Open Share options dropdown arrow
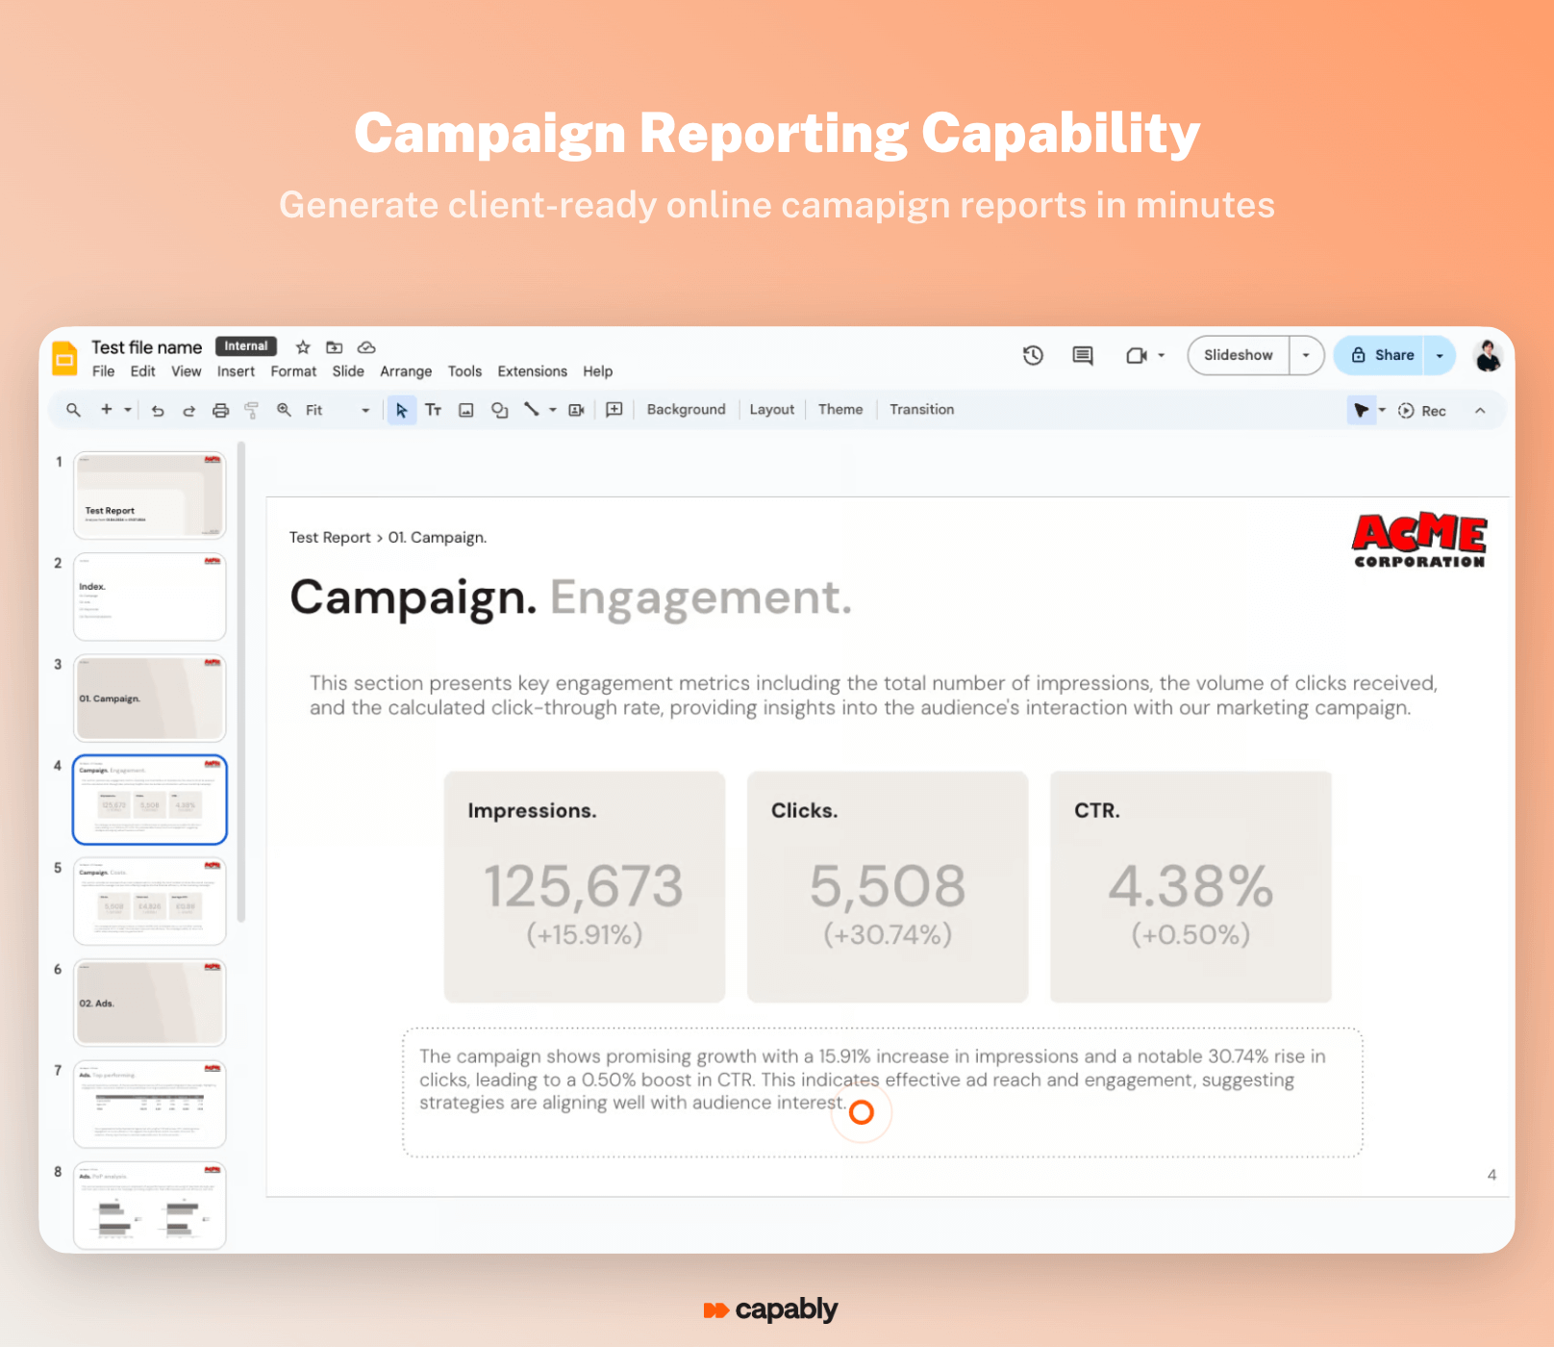The height and width of the screenshot is (1347, 1554). coord(1440,356)
